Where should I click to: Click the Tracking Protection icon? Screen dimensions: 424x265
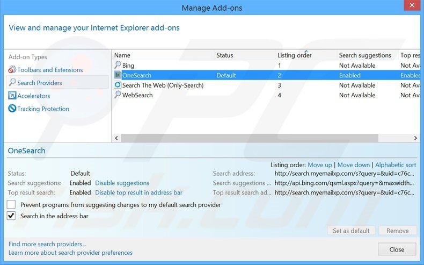point(12,109)
